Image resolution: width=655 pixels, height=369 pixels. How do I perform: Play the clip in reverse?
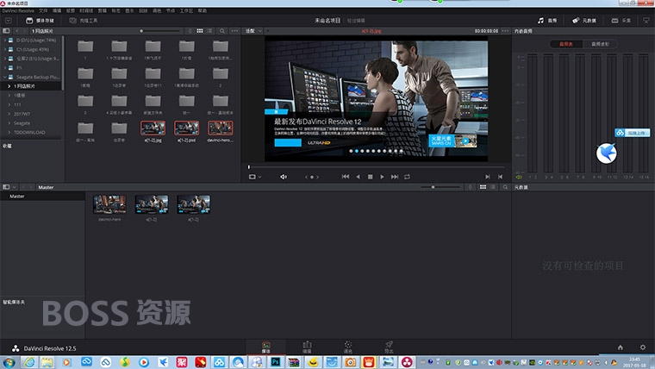[x=358, y=177]
